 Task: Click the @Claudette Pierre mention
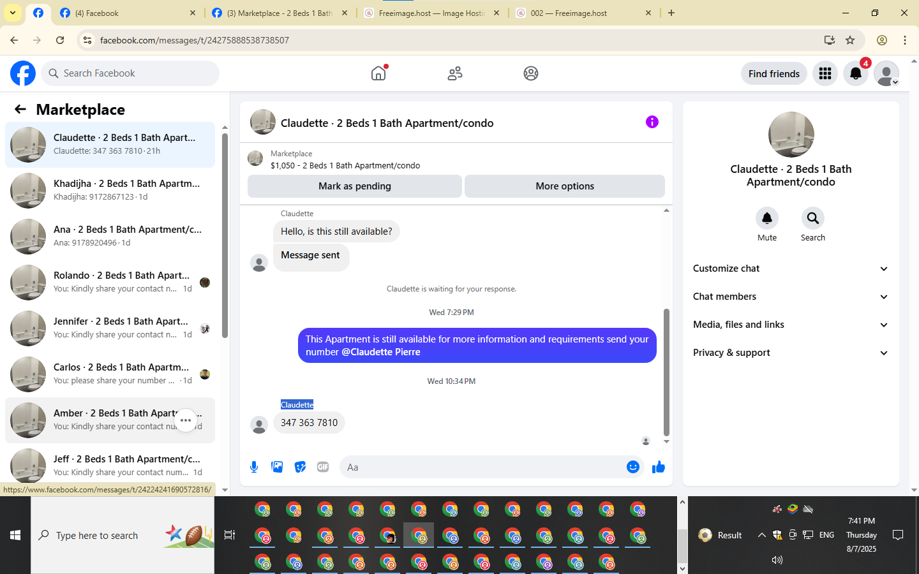381,352
